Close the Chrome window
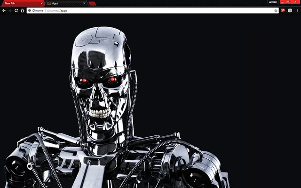Viewport: 301px width, 188px height. [x=295, y=2]
